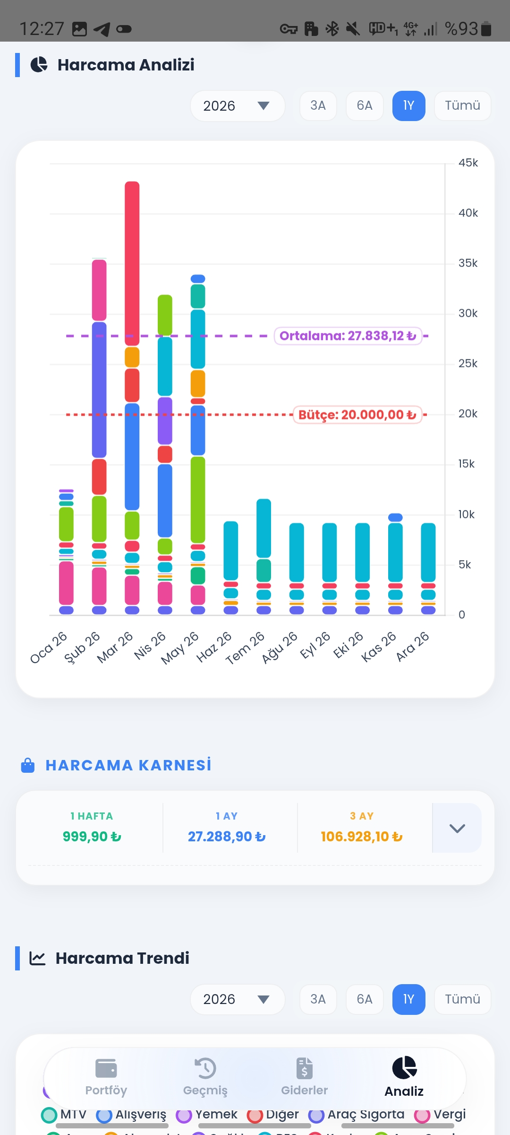This screenshot has width=510, height=1135.
Task: Tap the battery icon in status bar
Action: tap(486, 29)
